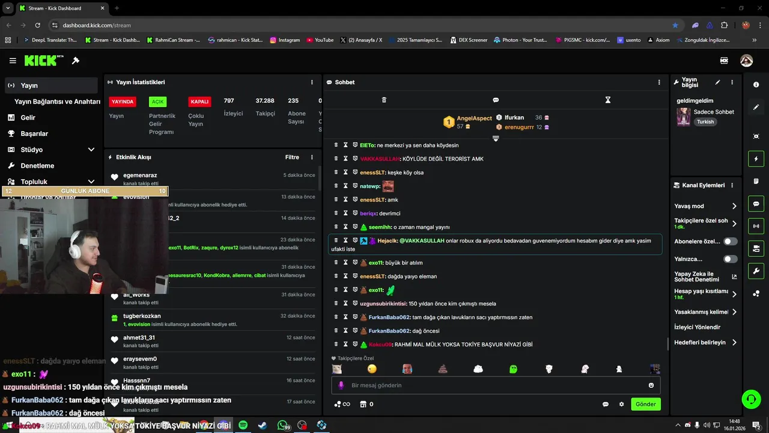The image size is (769, 433).
Task: Click the purple microphone icon in message box
Action: pos(341,385)
